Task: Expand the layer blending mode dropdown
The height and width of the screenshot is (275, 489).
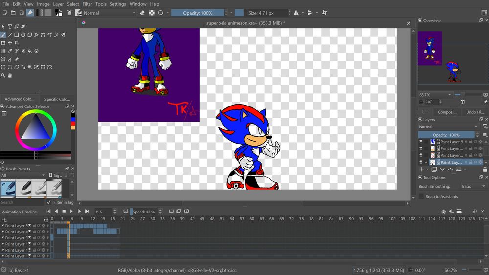Action: [x=448, y=127]
